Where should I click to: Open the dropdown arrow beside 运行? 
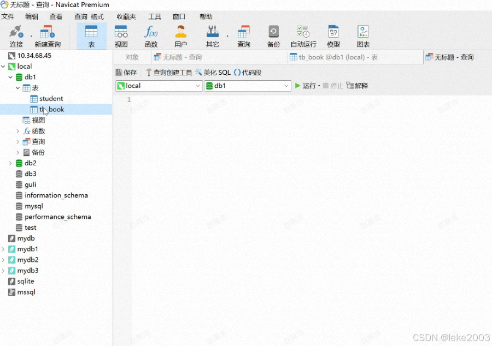coord(319,86)
